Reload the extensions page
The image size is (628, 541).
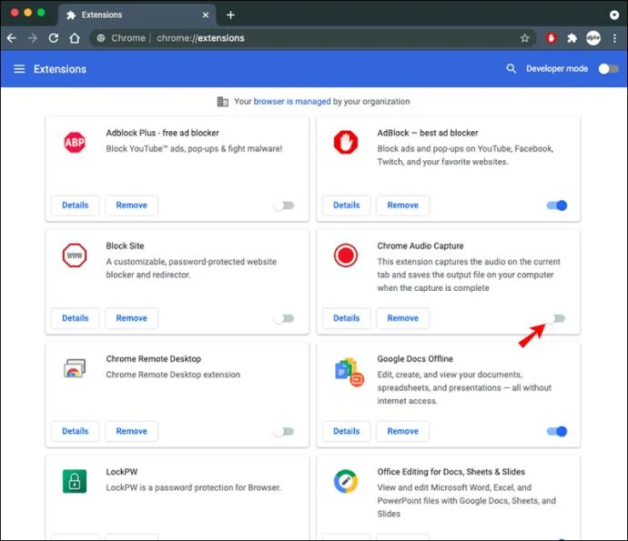[54, 38]
